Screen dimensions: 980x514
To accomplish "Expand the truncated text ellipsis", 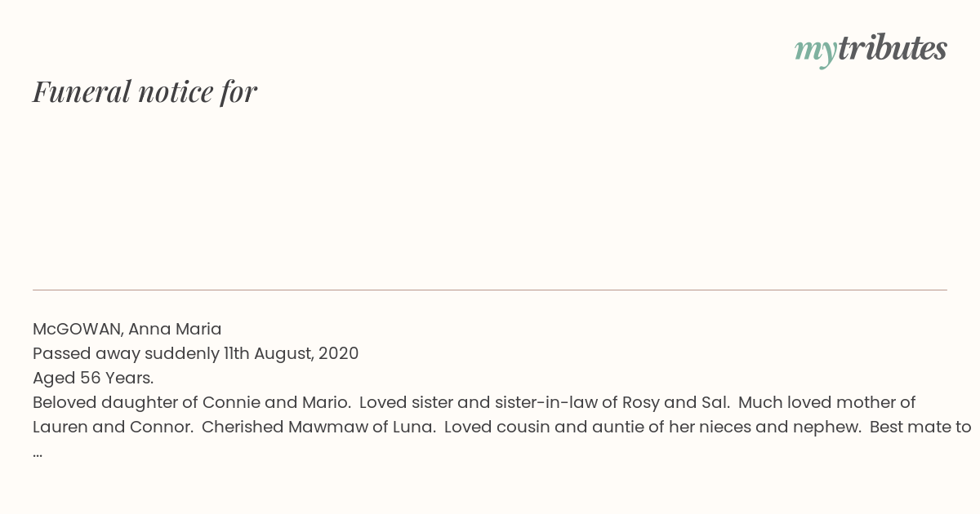I will click(x=38, y=453).
